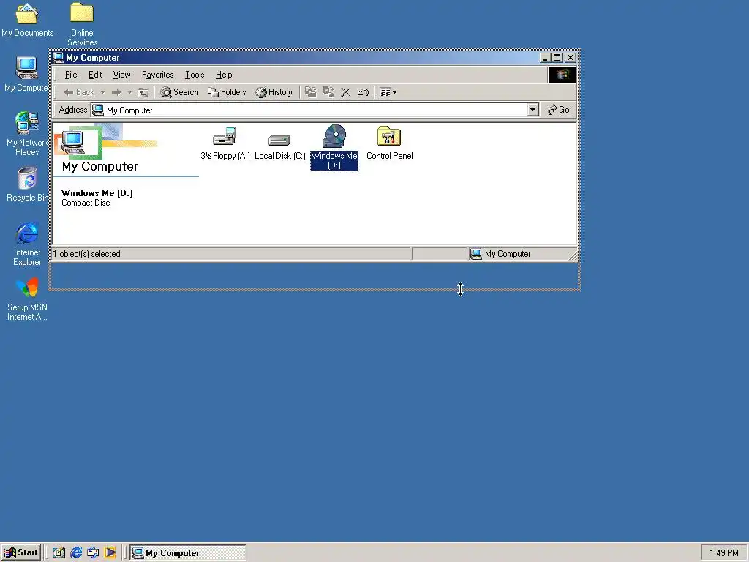This screenshot has width=749, height=562.
Task: Click the Delete X toolbar icon
Action: [x=345, y=92]
